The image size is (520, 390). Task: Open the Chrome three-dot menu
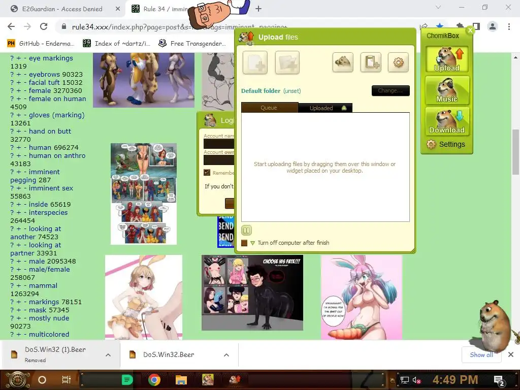509,26
